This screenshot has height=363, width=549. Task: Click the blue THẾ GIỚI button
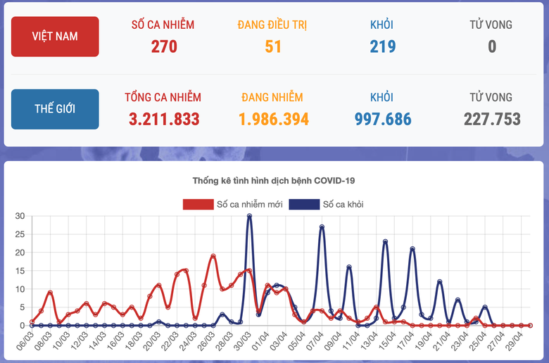click(x=55, y=109)
